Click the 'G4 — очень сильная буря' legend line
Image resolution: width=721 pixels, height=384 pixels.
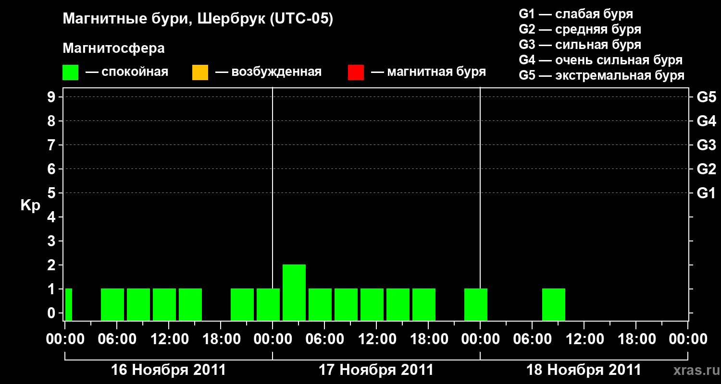pyautogui.click(x=601, y=60)
